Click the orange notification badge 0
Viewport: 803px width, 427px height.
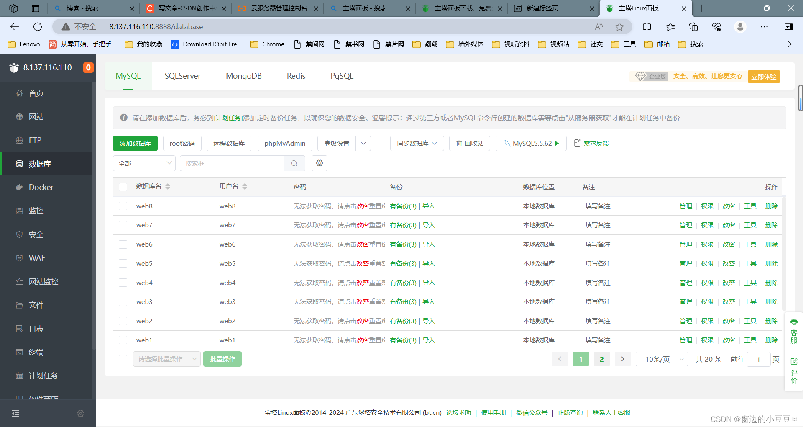(x=88, y=67)
